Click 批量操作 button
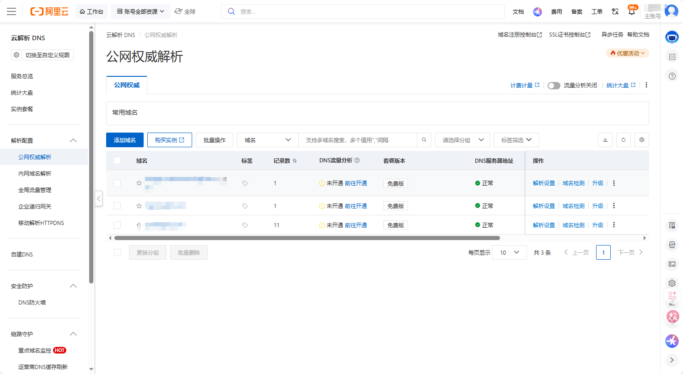The height and width of the screenshot is (374, 683). click(215, 140)
